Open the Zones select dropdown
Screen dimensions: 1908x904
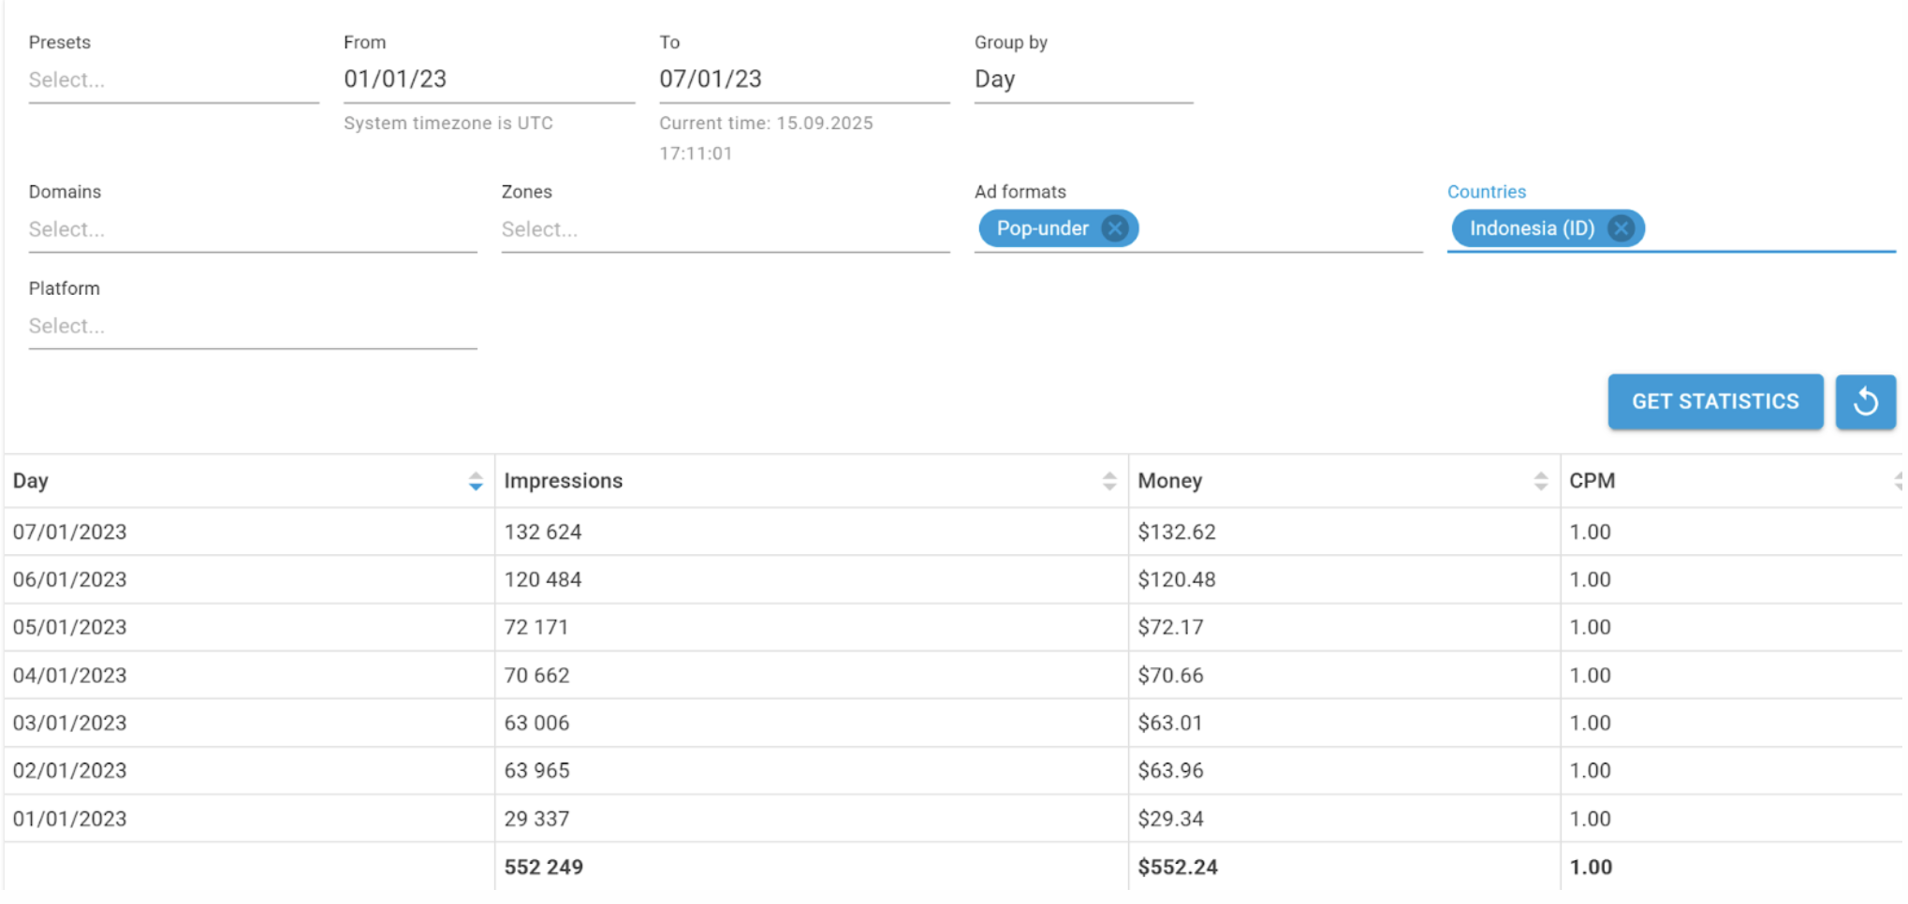click(x=726, y=230)
